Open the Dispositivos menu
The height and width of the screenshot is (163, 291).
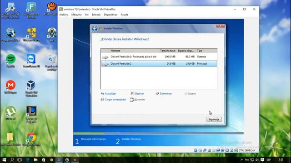tap(110, 14)
